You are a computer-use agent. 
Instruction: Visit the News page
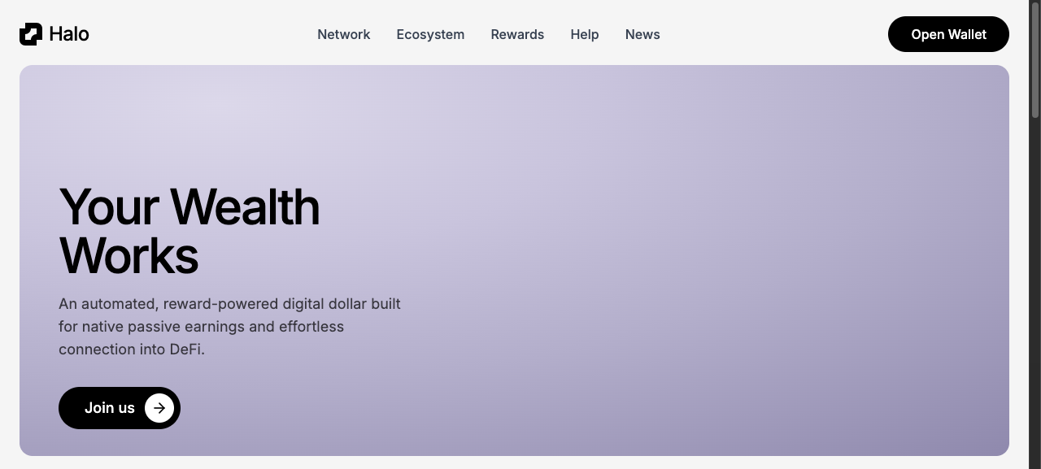coord(642,34)
